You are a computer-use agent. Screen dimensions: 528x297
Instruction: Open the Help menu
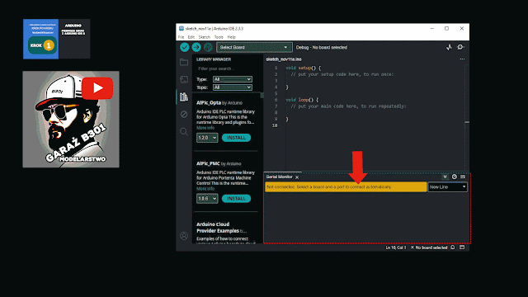[231, 37]
